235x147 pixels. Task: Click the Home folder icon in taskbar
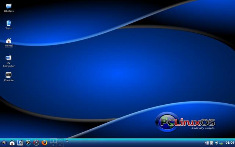click(12, 143)
